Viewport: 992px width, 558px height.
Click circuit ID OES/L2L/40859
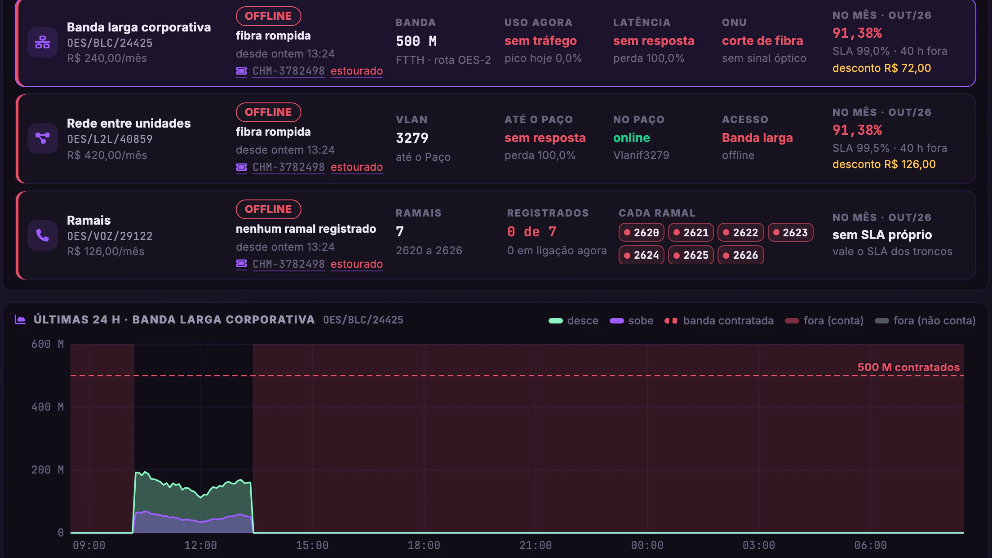pos(110,139)
